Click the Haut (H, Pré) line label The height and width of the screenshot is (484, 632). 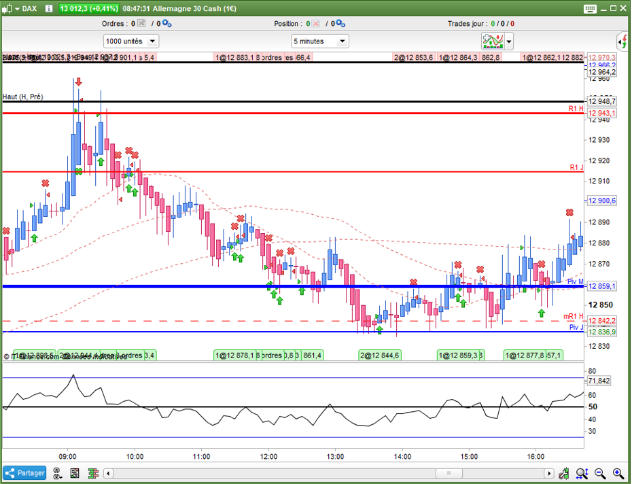click(x=23, y=97)
